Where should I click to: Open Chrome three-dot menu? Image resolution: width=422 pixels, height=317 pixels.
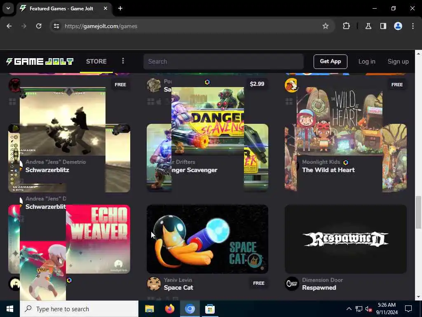[x=413, y=26]
